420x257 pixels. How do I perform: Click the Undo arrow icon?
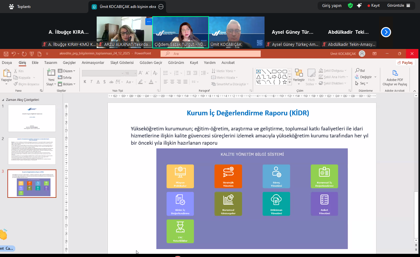[x=14, y=54]
